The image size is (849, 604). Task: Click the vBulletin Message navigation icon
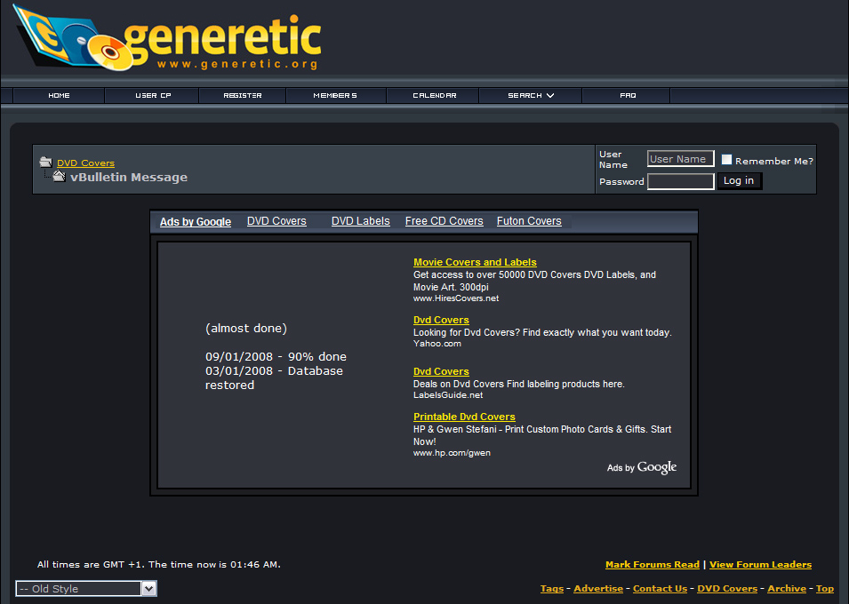[x=59, y=177]
